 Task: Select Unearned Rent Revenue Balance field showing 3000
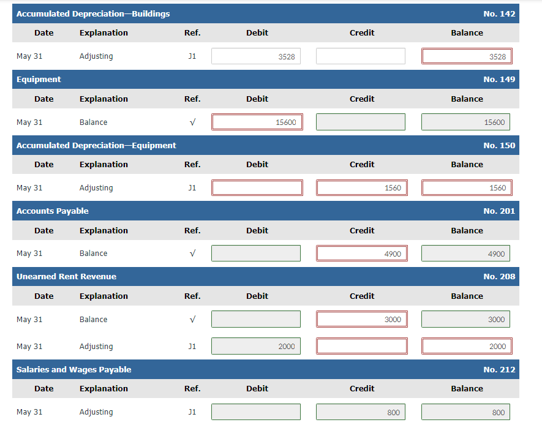click(465, 319)
